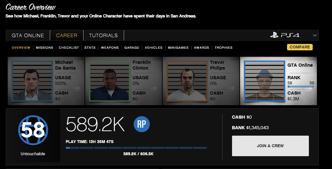Go to the CHECKLIST section
Viewport: 332px width, 169px height.
point(69,48)
